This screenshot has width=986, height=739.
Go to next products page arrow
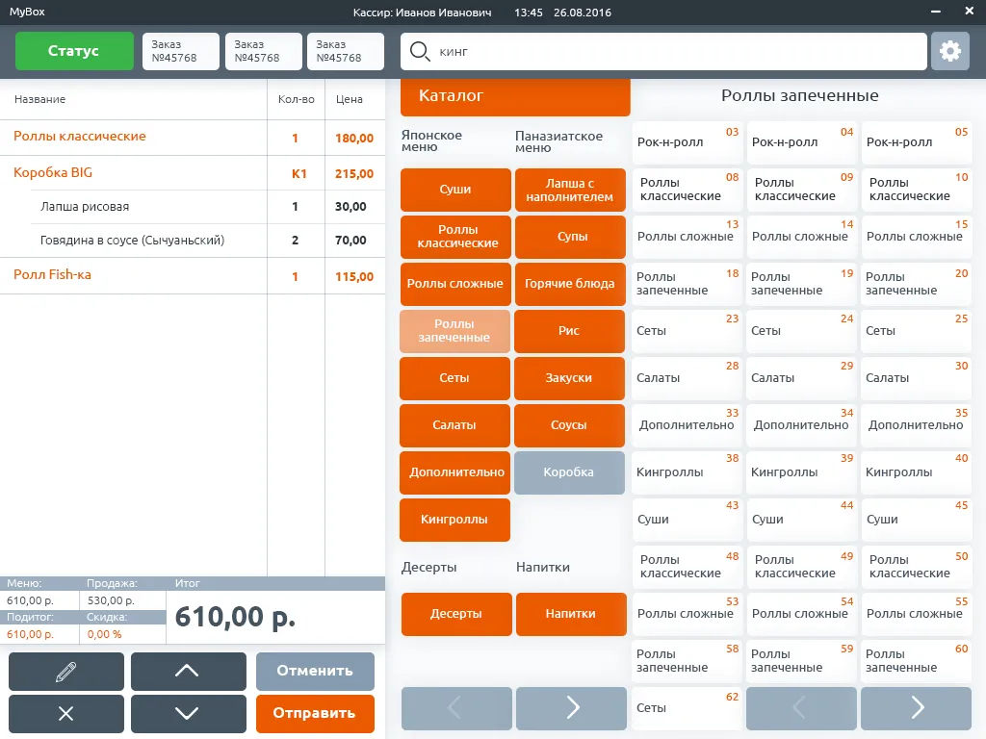(916, 708)
